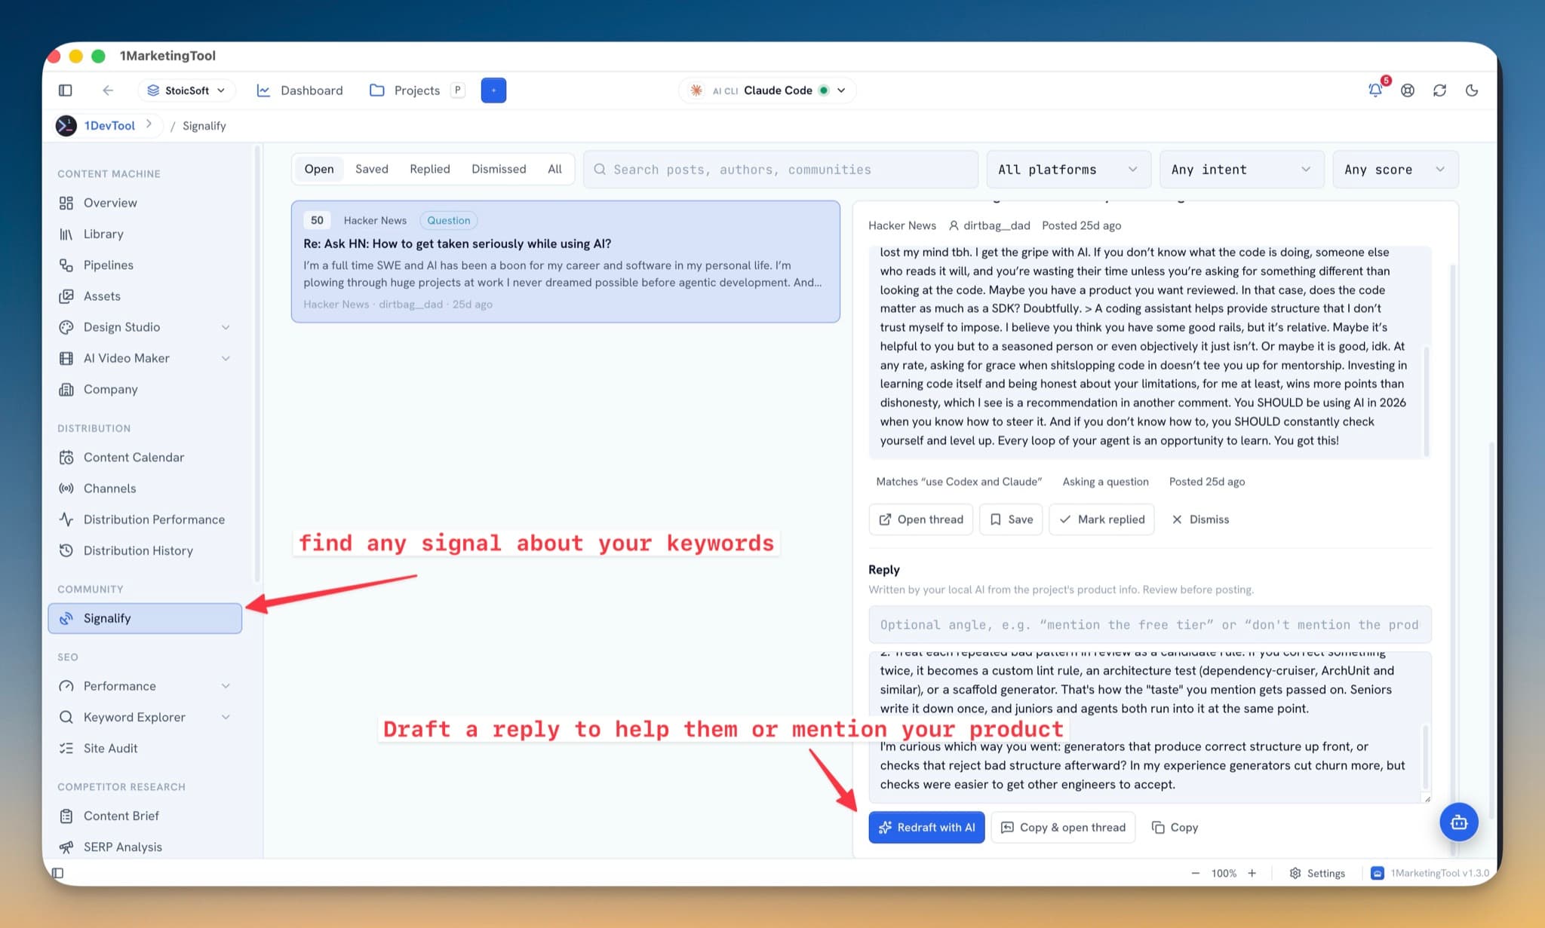Click Mark replied button
1545x928 pixels.
coord(1101,519)
